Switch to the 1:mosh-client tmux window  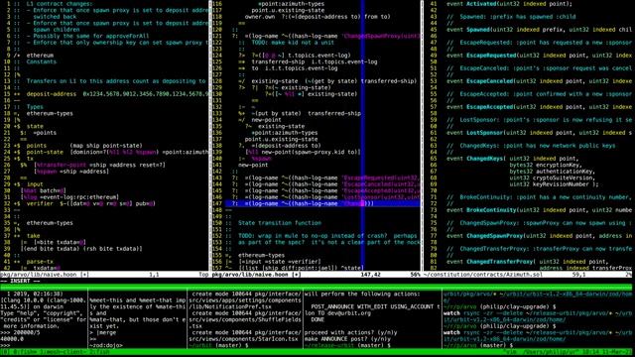click(63, 352)
